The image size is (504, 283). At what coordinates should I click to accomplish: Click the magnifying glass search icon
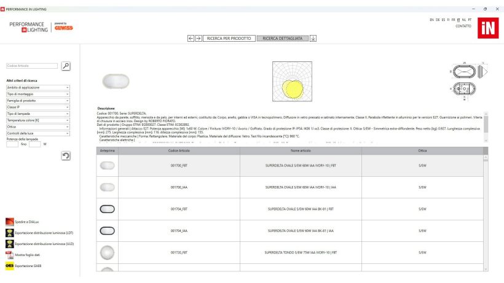(66, 66)
